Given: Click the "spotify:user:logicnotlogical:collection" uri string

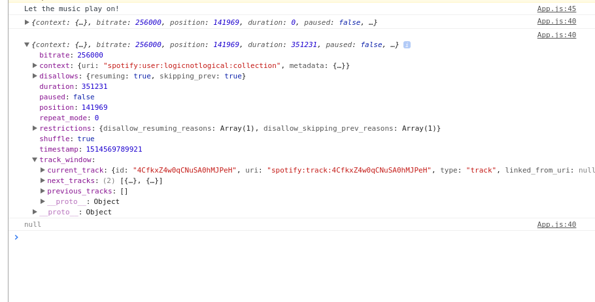Looking at the screenshot, I should tap(192, 65).
